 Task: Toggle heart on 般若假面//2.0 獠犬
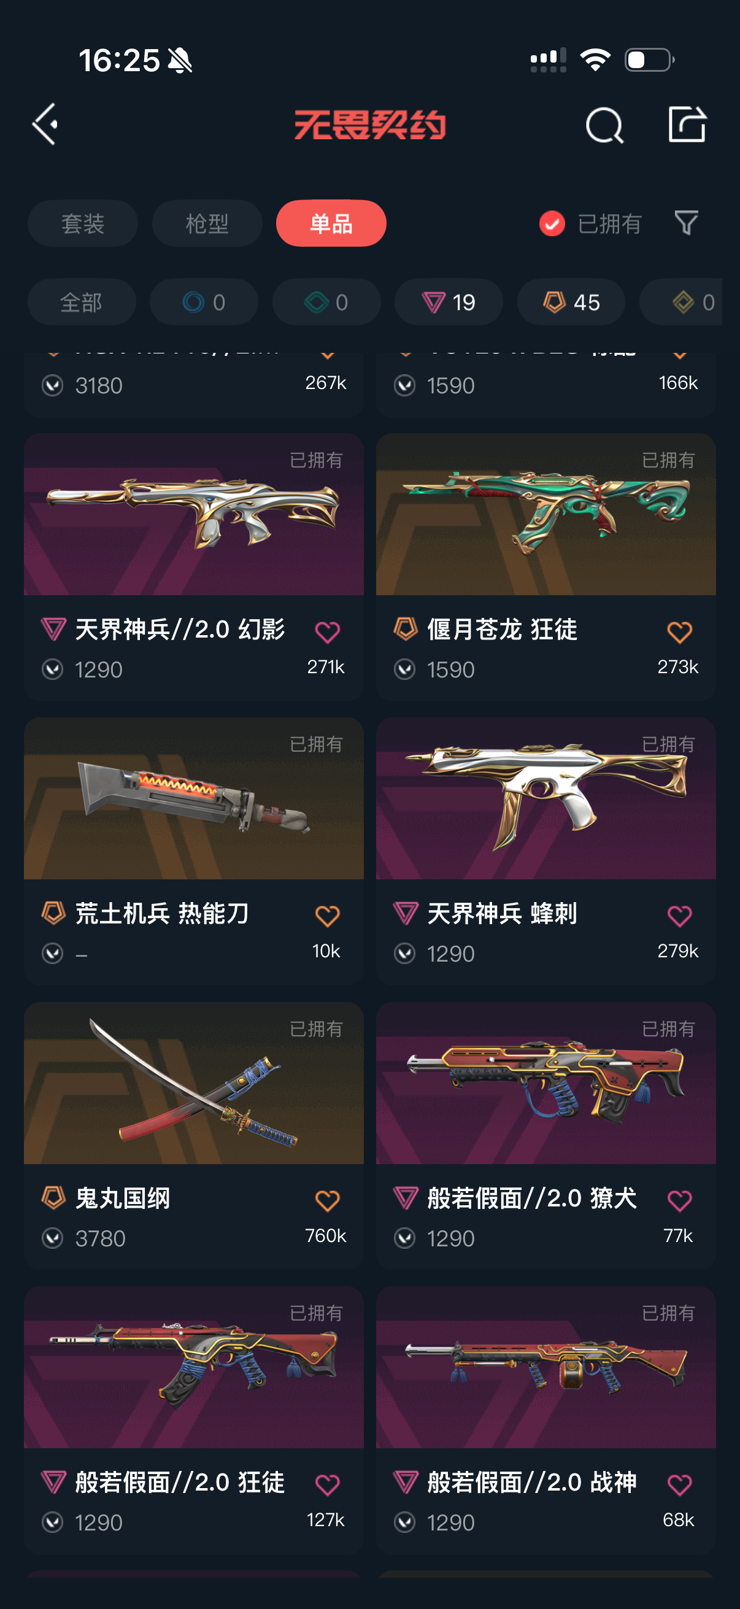679,1200
